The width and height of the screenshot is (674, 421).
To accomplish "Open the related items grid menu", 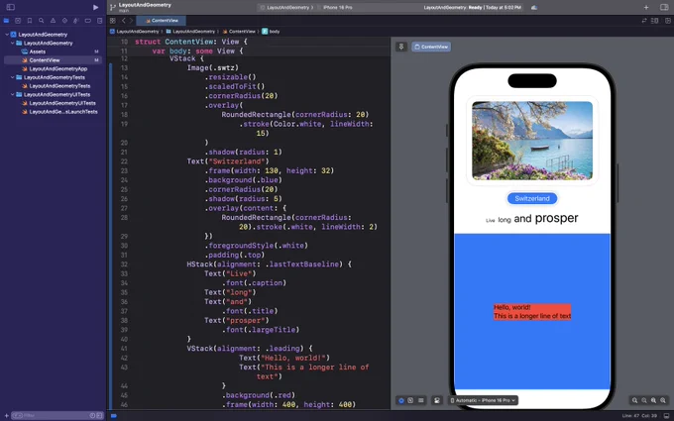I will (113, 21).
